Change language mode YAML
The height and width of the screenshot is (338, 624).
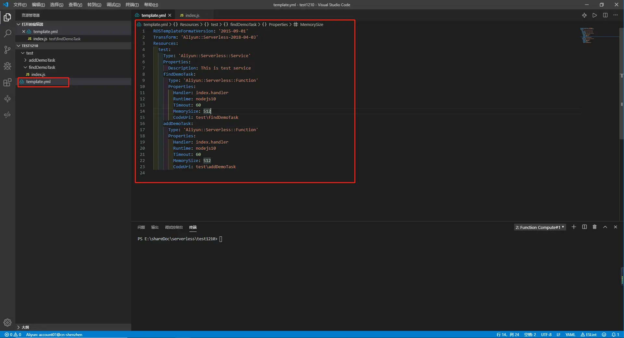[570, 334]
